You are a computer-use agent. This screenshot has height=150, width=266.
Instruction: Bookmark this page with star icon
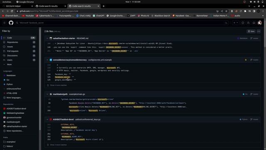pos(226,11)
